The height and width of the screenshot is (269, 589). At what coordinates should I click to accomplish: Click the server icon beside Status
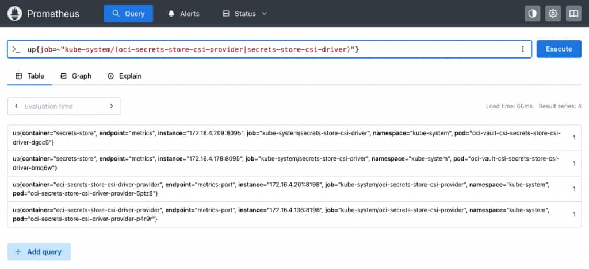pos(225,14)
